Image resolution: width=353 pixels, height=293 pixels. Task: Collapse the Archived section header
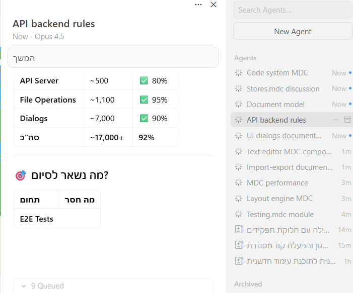coord(248,284)
